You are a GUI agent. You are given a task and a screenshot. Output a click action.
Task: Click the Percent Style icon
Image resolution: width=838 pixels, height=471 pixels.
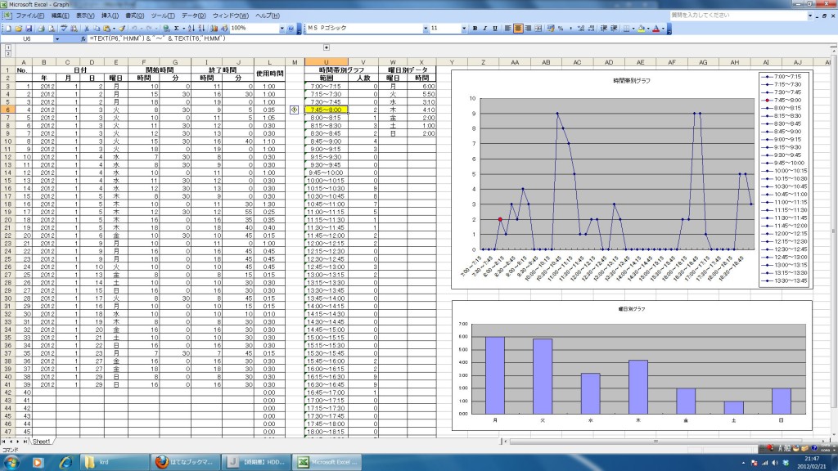pos(560,28)
